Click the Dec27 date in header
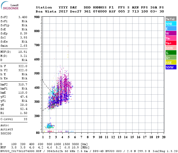This screenshot has height=153, width=178. (x=76, y=11)
